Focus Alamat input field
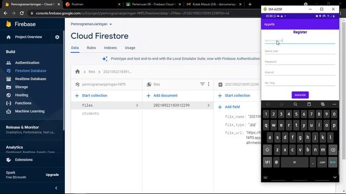The width and height of the screenshot is (346, 194). [x=300, y=72]
